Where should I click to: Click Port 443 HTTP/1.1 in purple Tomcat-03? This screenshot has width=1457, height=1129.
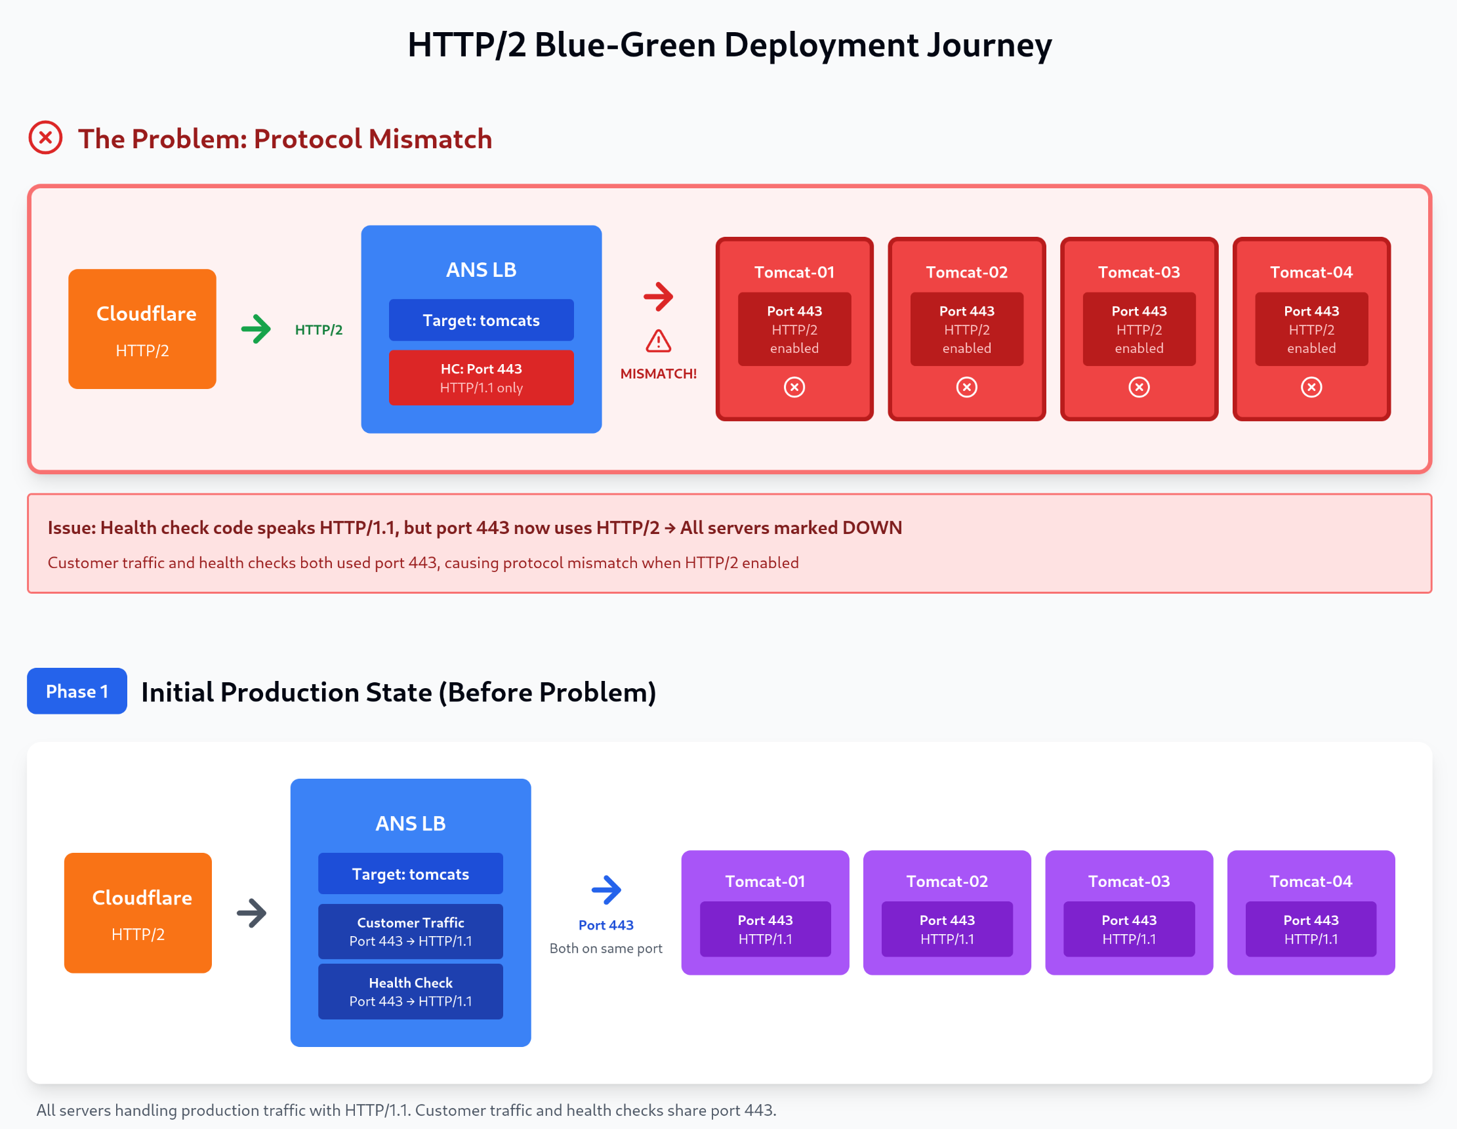(1130, 930)
